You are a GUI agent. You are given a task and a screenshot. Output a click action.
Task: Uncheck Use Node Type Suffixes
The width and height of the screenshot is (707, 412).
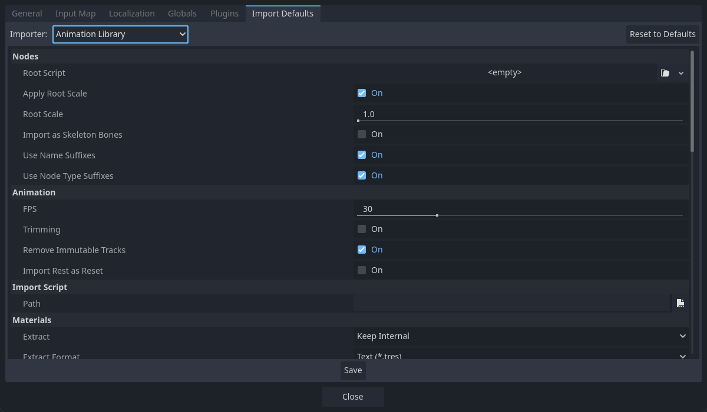362,175
